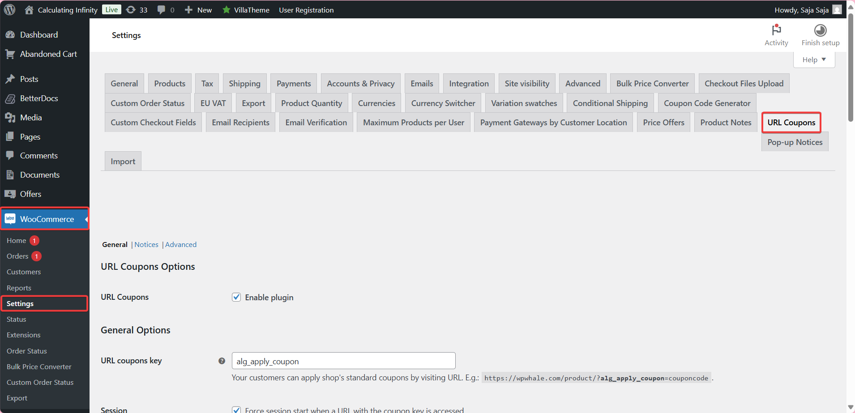Open the Activity flag icon
This screenshot has width=855, height=413.
tap(776, 30)
